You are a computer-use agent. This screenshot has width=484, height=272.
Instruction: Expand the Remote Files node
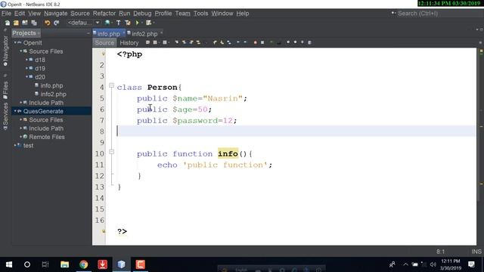point(21,137)
